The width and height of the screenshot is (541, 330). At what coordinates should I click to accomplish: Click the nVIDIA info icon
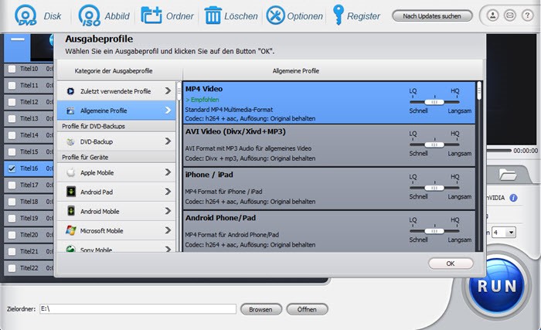pyautogui.click(x=513, y=198)
